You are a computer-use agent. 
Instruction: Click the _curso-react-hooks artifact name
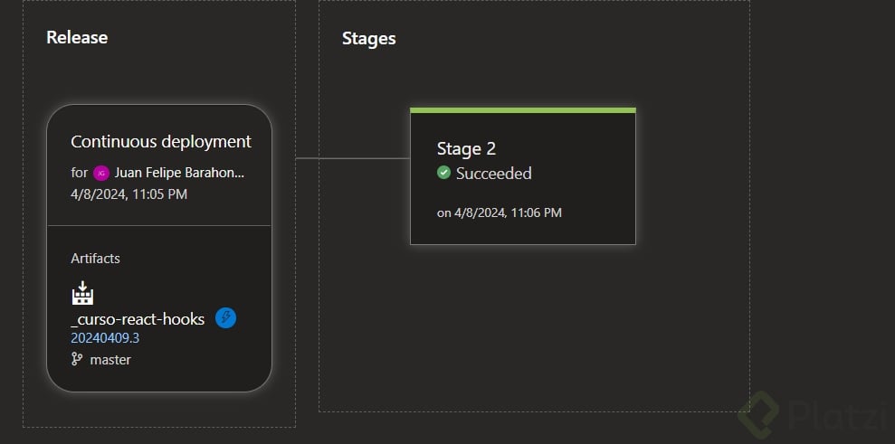[x=138, y=319]
